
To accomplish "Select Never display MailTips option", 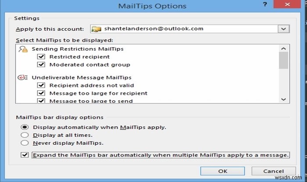I will coord(25,143).
